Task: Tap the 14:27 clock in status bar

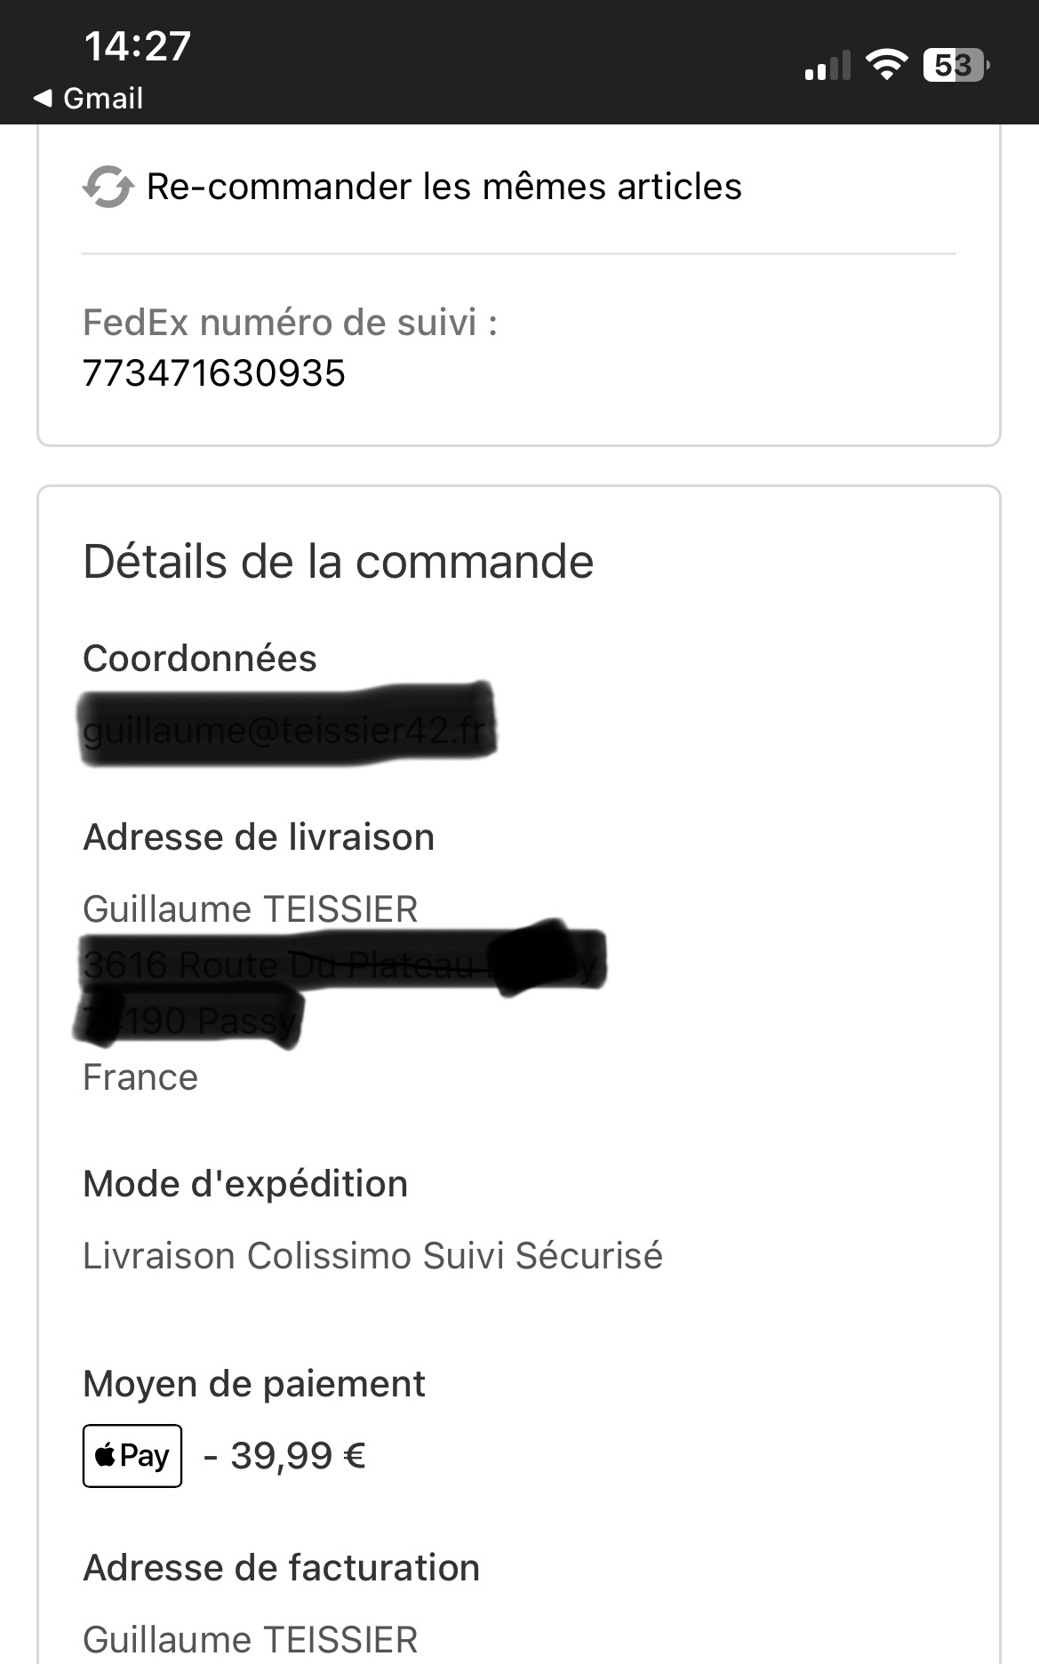Action: (x=138, y=46)
